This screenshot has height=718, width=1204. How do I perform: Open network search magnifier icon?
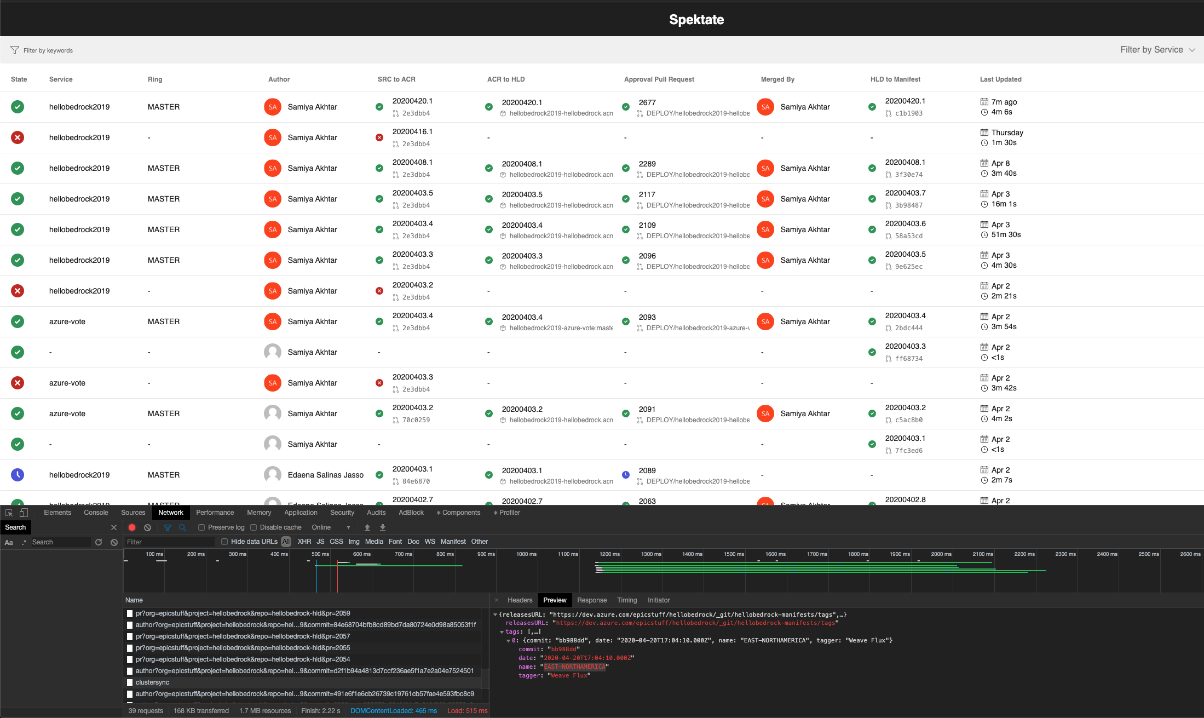point(182,527)
